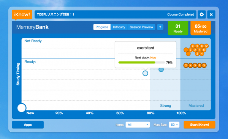
Task: Switch to the Difficulty tab
Action: pyautogui.click(x=119, y=27)
